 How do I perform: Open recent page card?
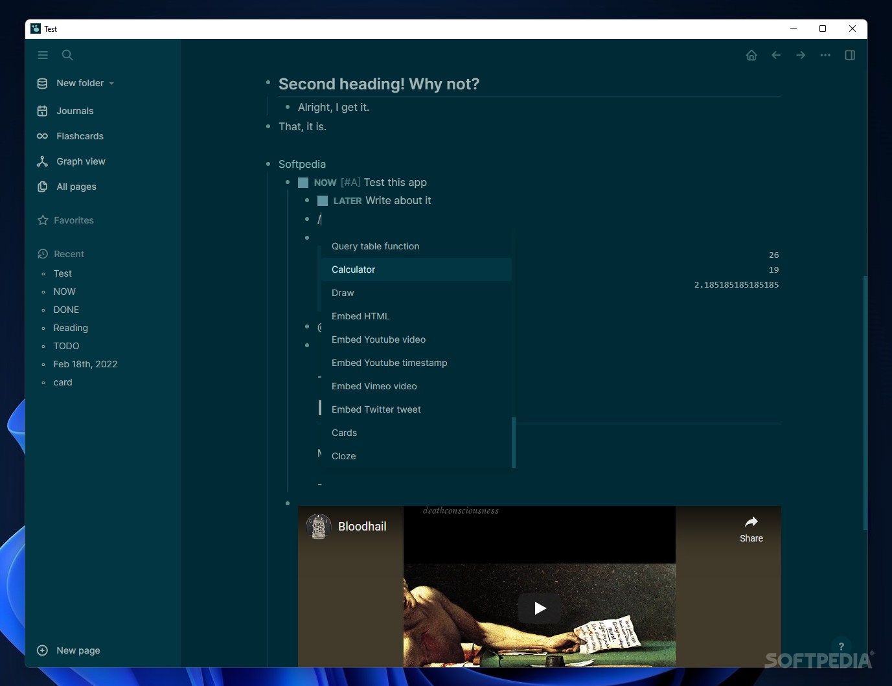coord(63,382)
